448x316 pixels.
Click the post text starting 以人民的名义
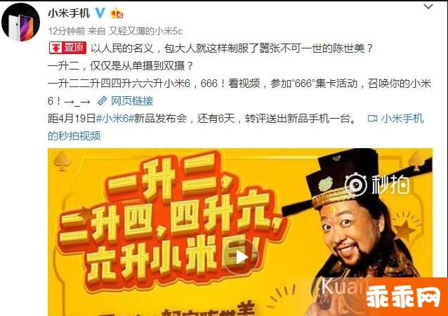pyautogui.click(x=232, y=48)
